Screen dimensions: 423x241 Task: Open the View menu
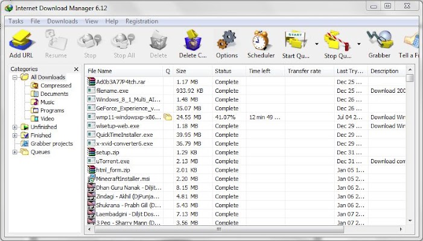(x=92, y=21)
